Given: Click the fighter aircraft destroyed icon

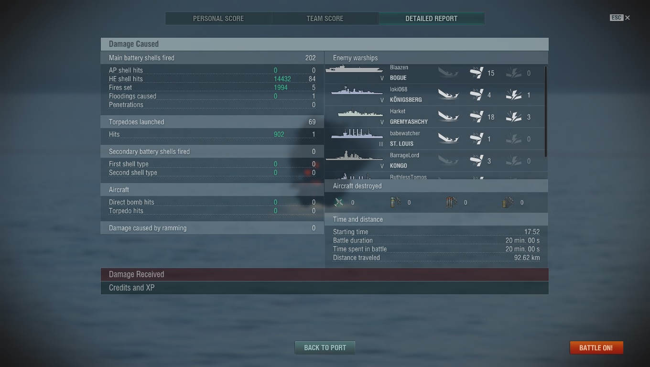Looking at the screenshot, I should pos(339,202).
